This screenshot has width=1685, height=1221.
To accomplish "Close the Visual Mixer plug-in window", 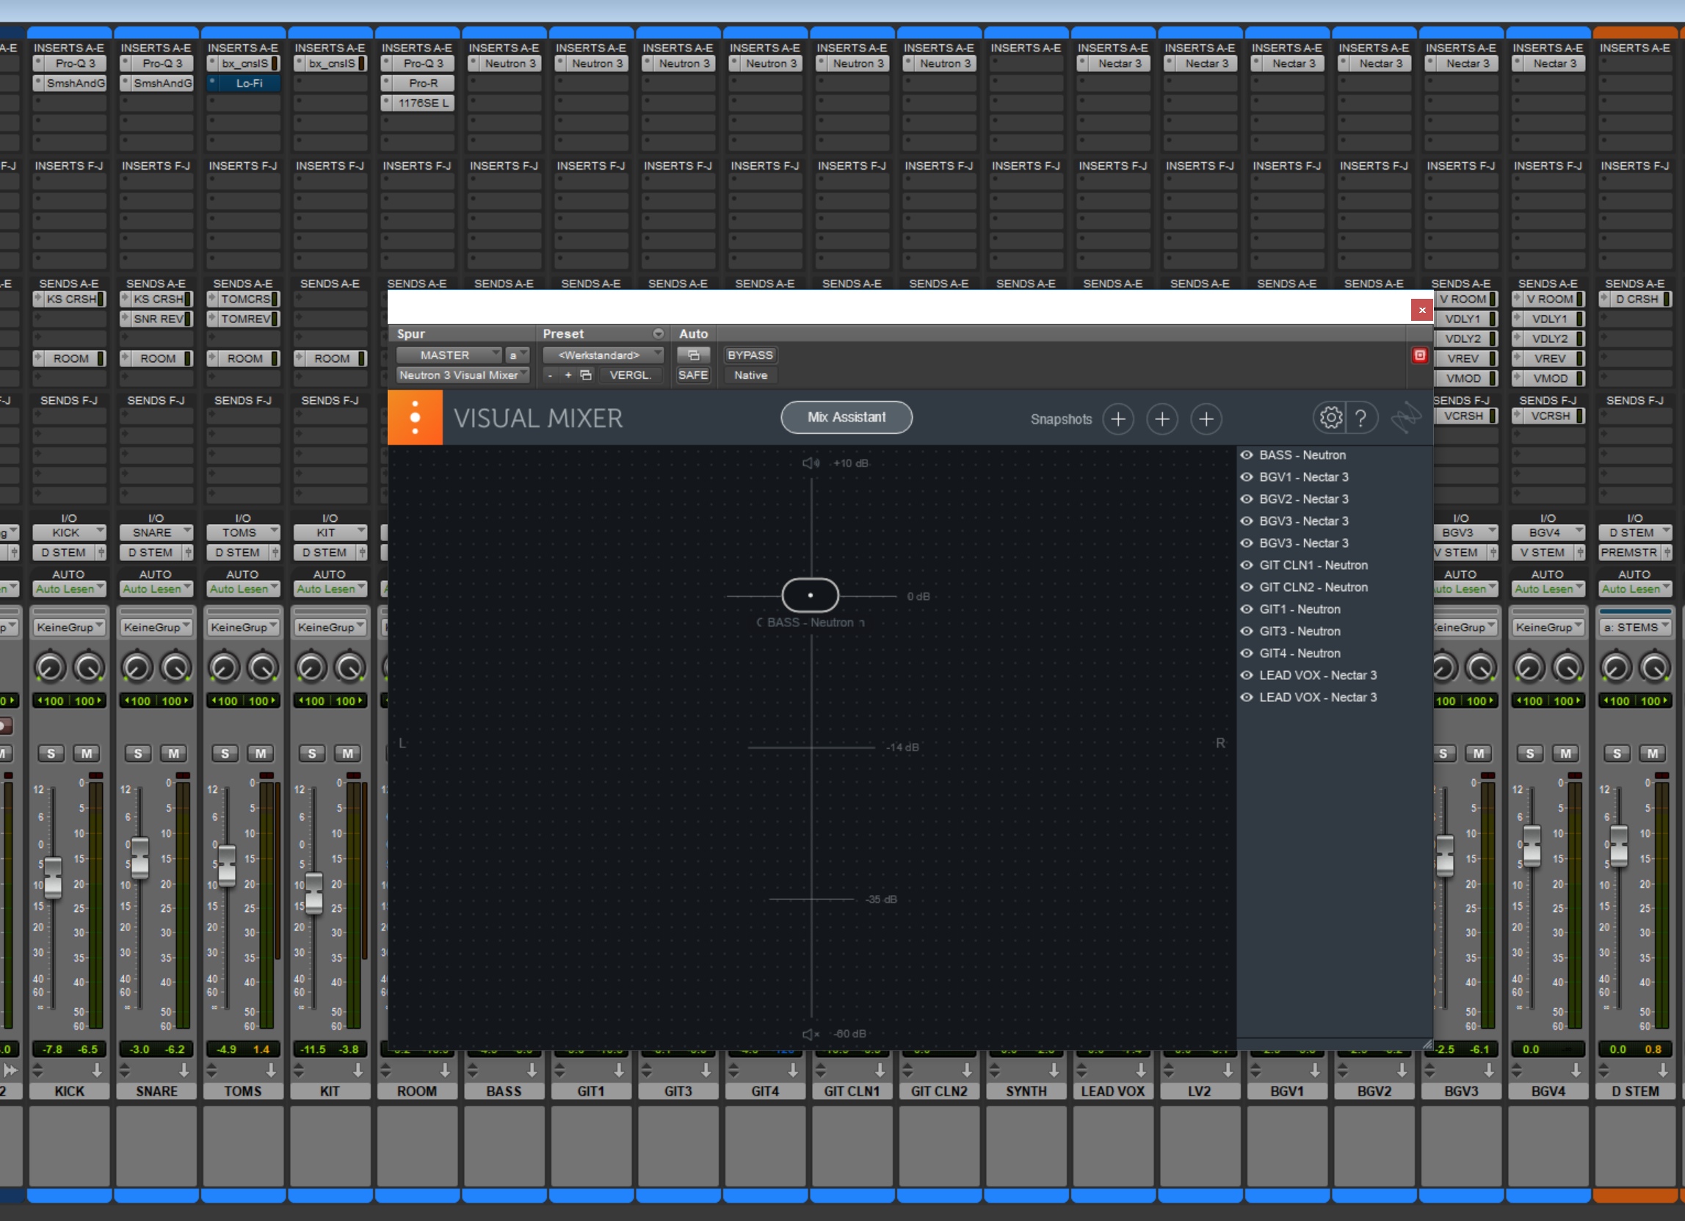I will click(x=1422, y=310).
